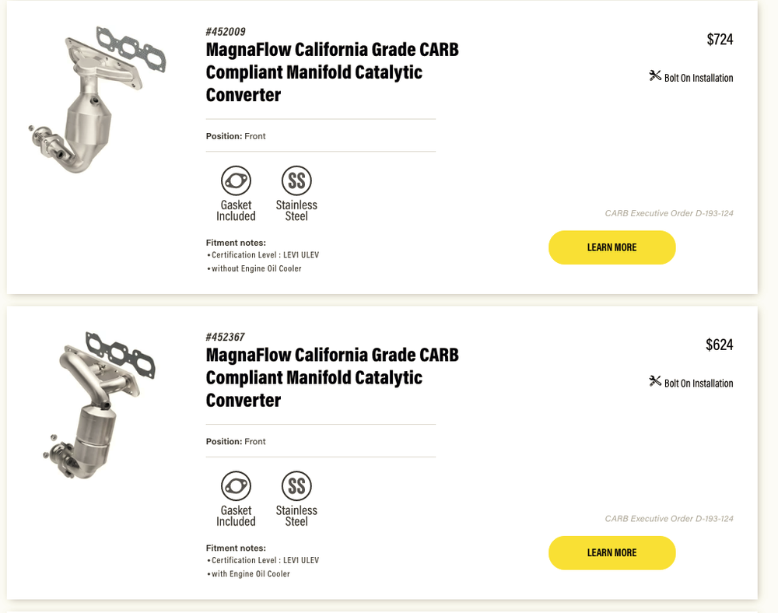
Task: Click the product image of part #452009
Action: pos(97,100)
